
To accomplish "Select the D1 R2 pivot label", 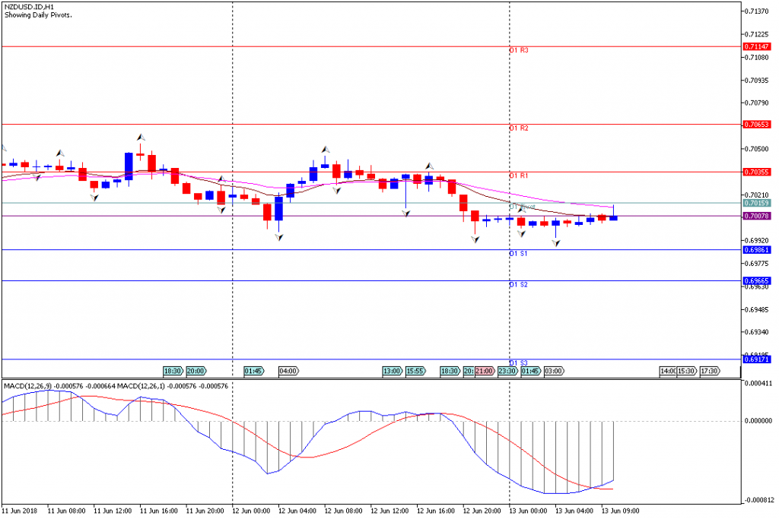I will pos(519,128).
